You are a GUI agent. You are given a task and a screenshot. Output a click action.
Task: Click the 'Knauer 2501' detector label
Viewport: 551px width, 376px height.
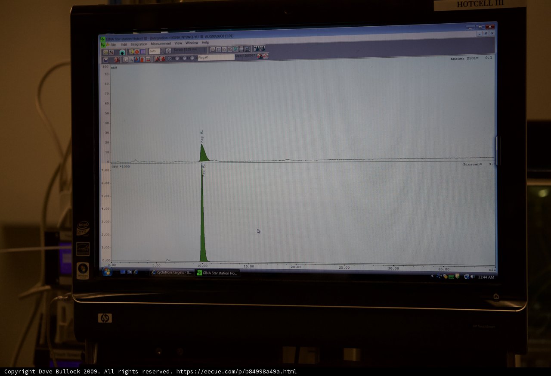tap(464, 58)
